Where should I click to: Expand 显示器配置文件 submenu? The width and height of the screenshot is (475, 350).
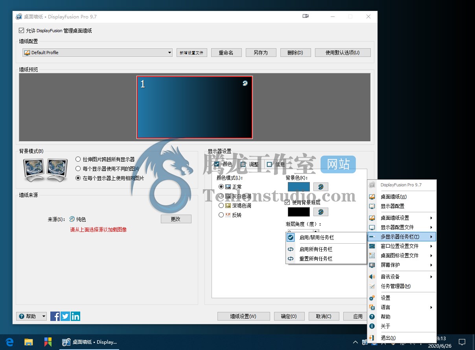tap(431, 227)
